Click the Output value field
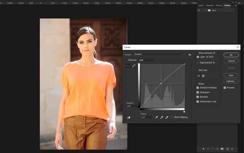 132,106
